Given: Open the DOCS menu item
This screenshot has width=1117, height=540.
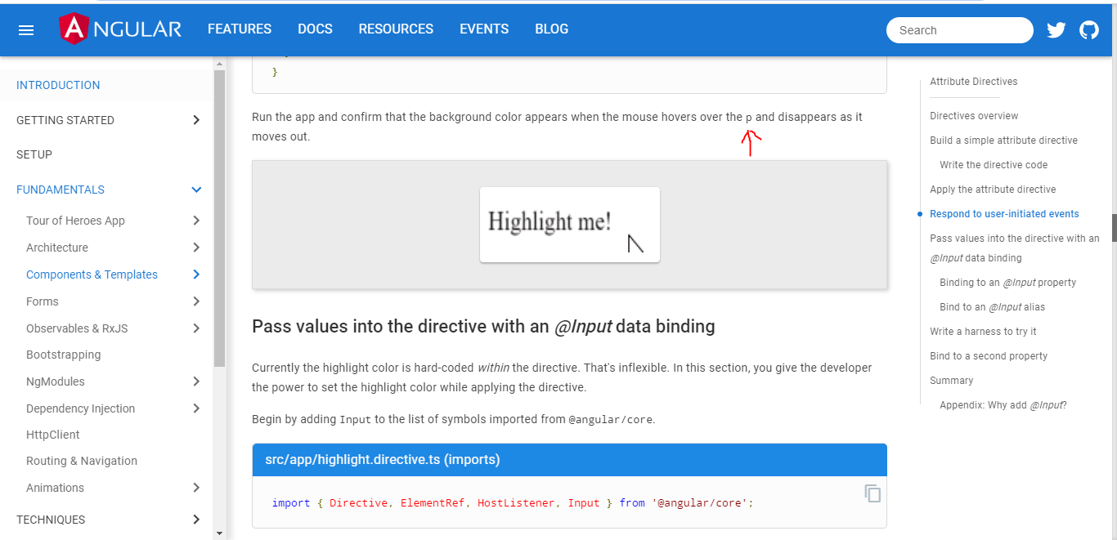Looking at the screenshot, I should (x=315, y=29).
